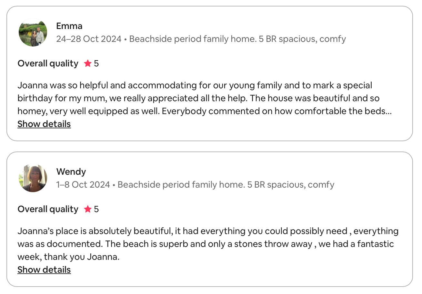
Task: Click Emma's profile photo
Action: [33, 32]
